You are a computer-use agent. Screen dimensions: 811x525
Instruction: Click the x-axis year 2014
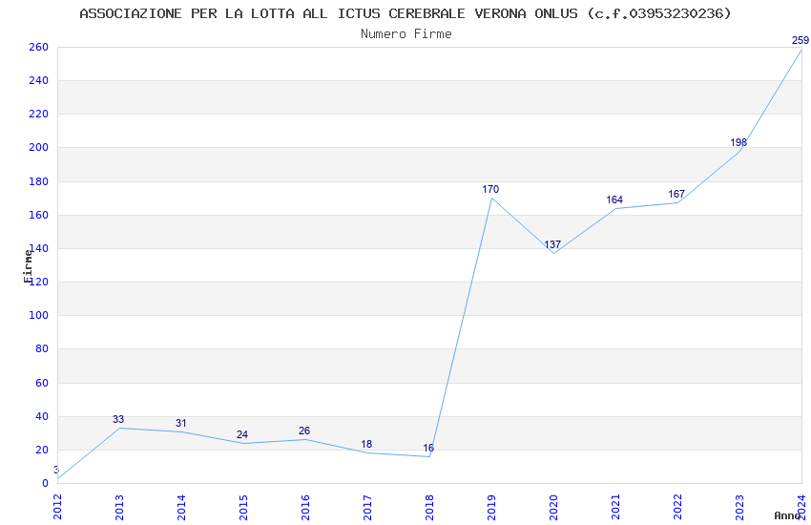[x=181, y=507]
